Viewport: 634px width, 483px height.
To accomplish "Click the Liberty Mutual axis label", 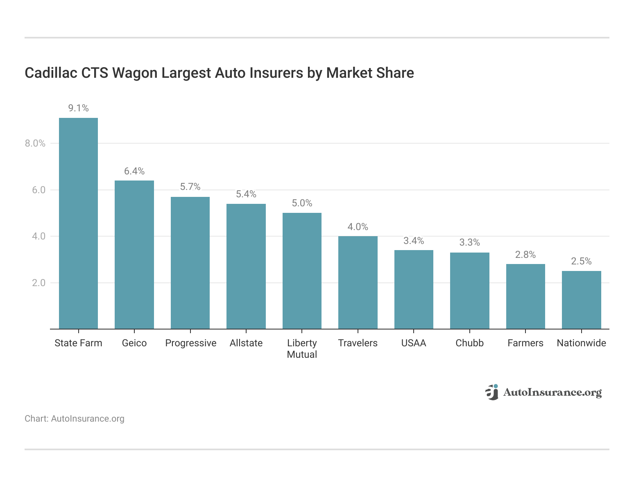I will point(302,349).
